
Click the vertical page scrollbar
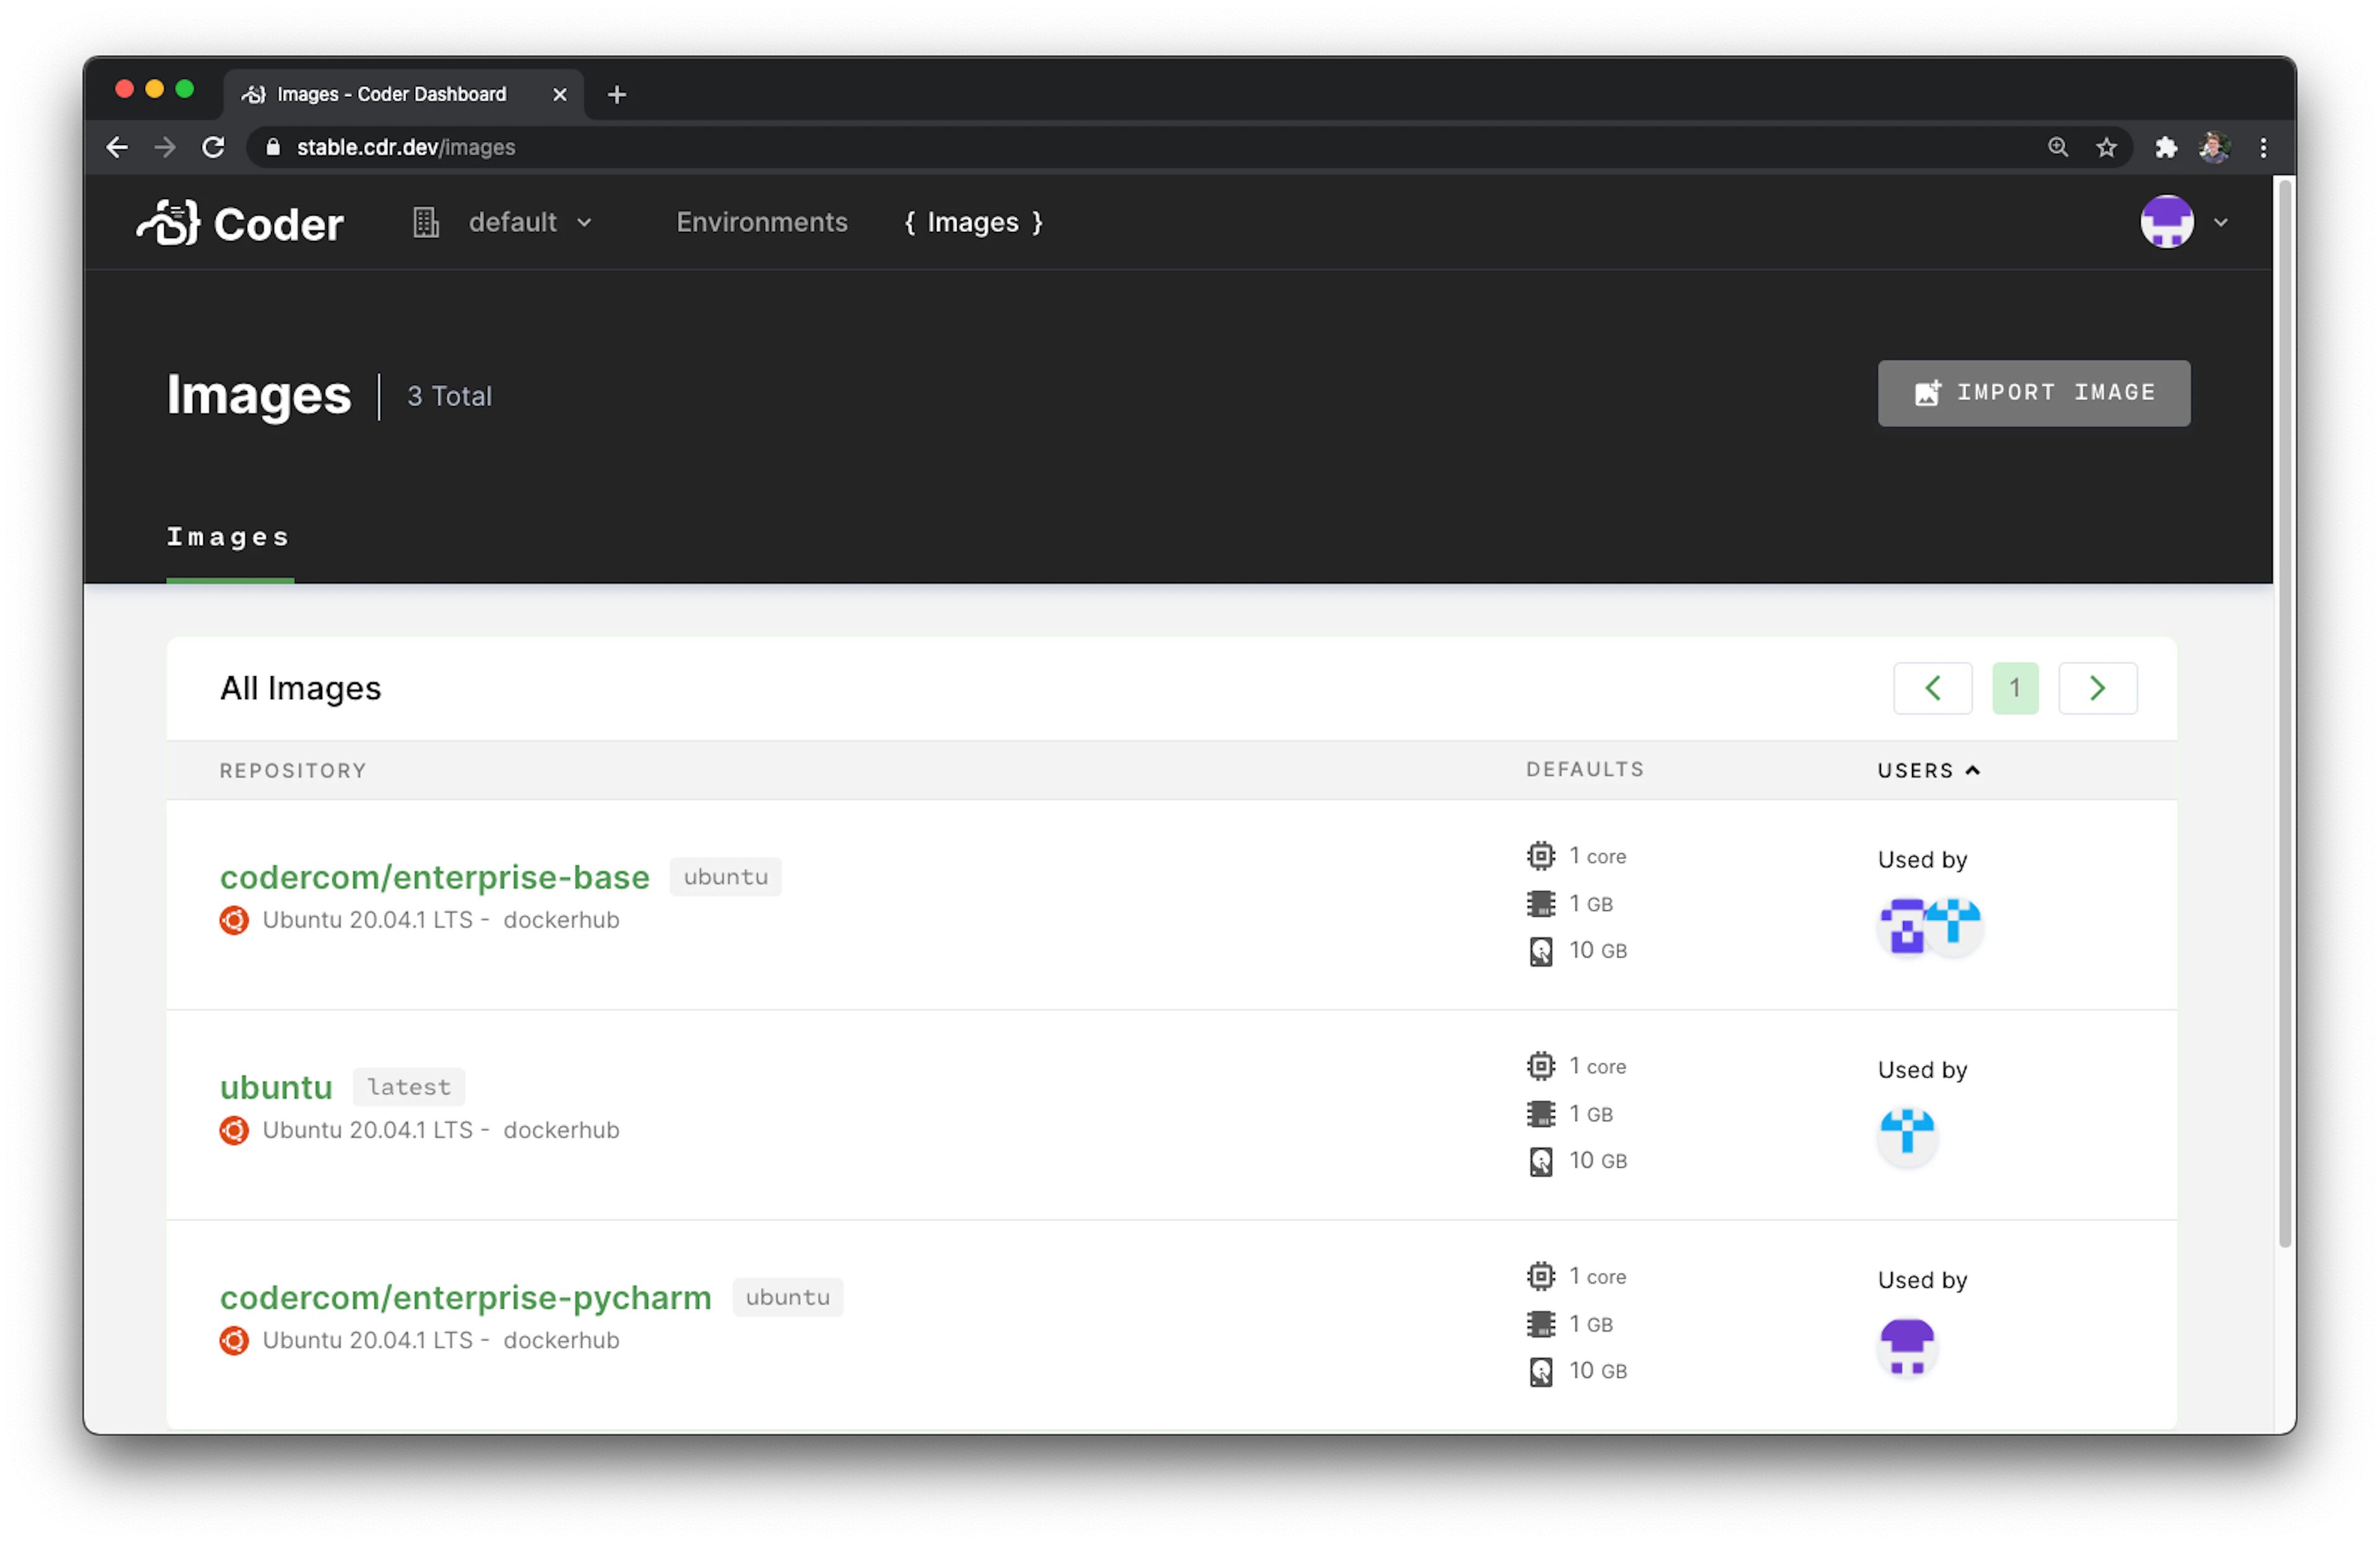coord(2284,713)
